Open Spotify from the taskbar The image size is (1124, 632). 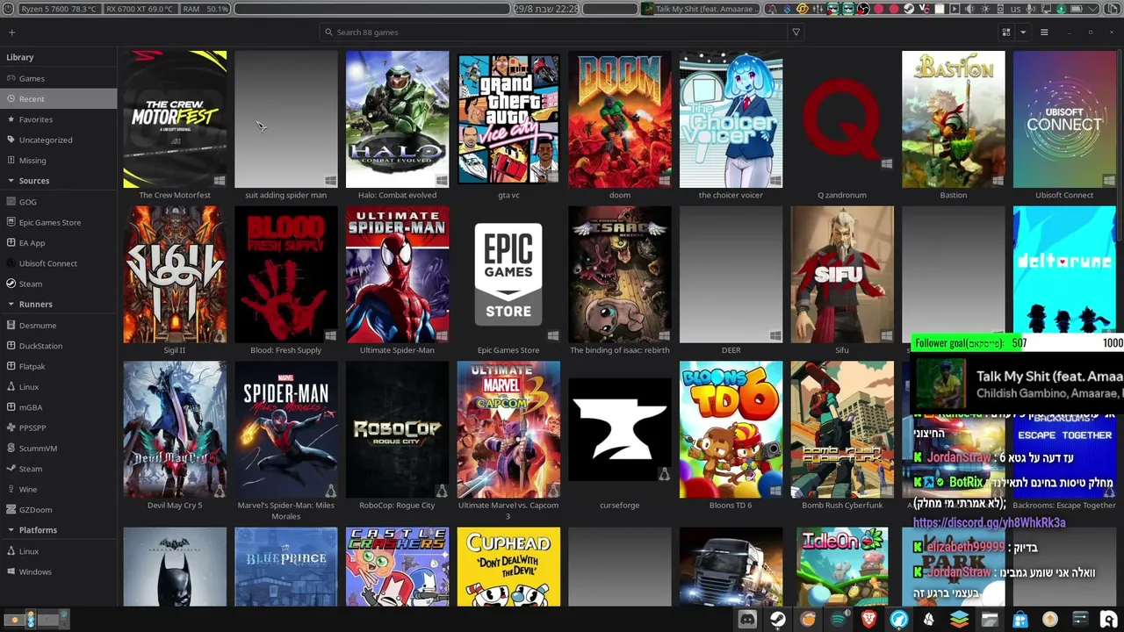point(839,620)
